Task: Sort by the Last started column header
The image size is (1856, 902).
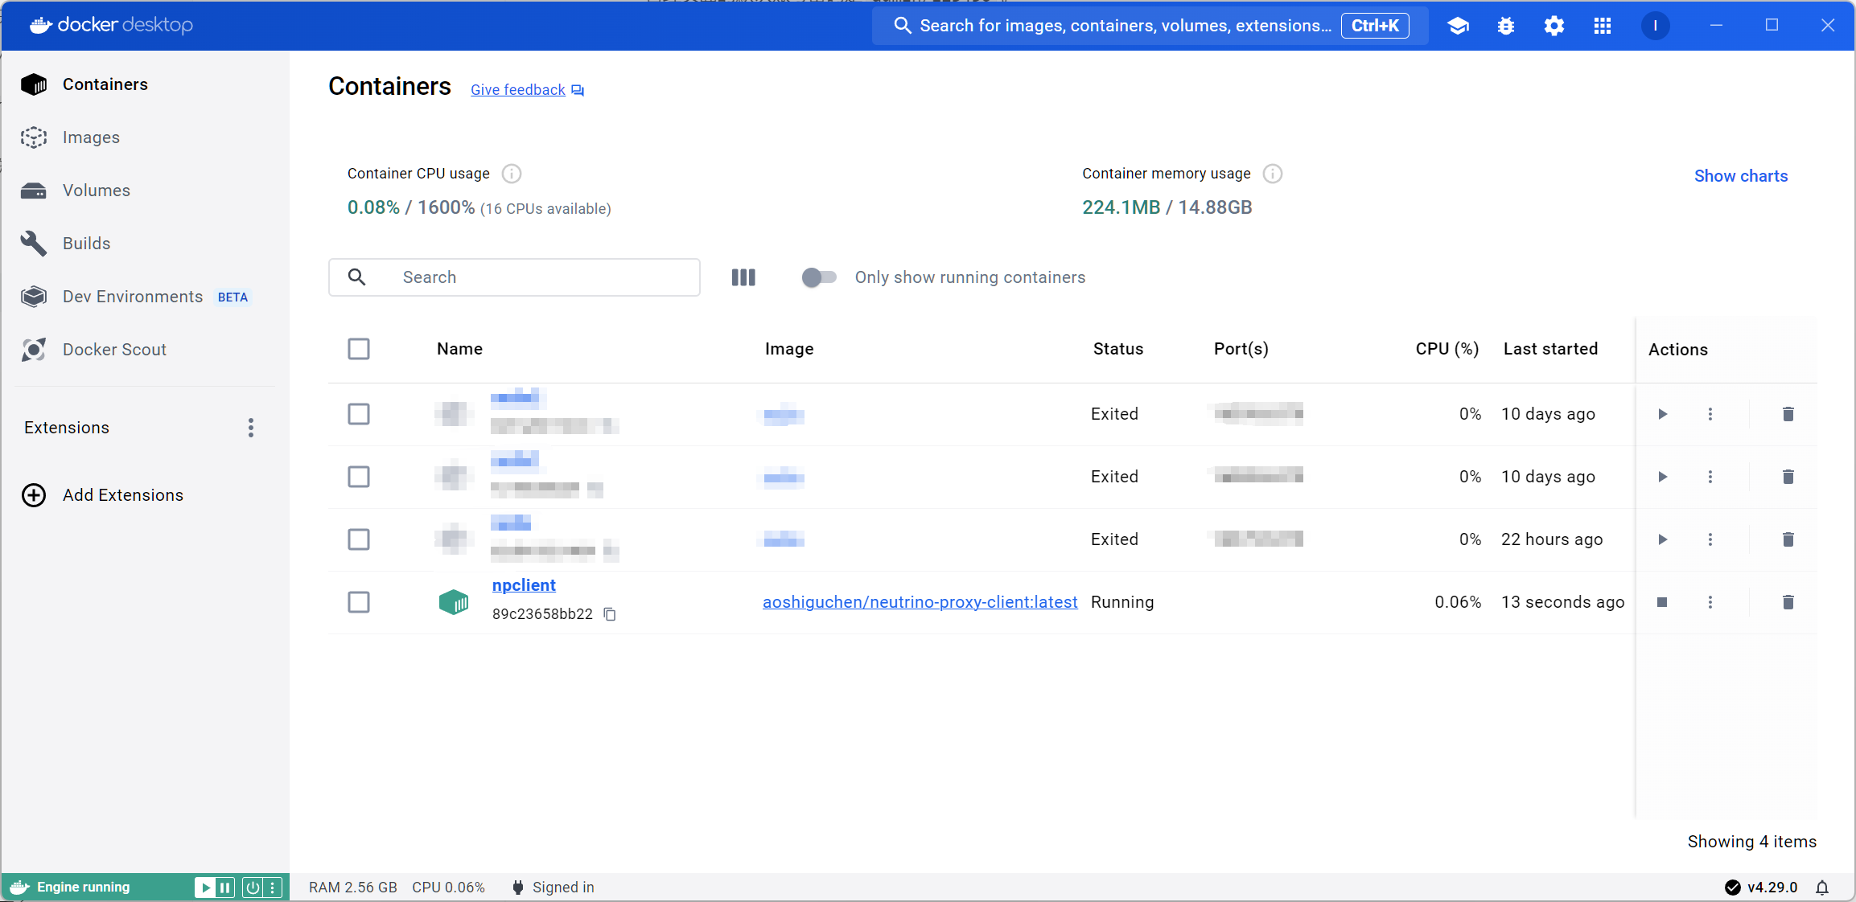Action: (x=1550, y=349)
